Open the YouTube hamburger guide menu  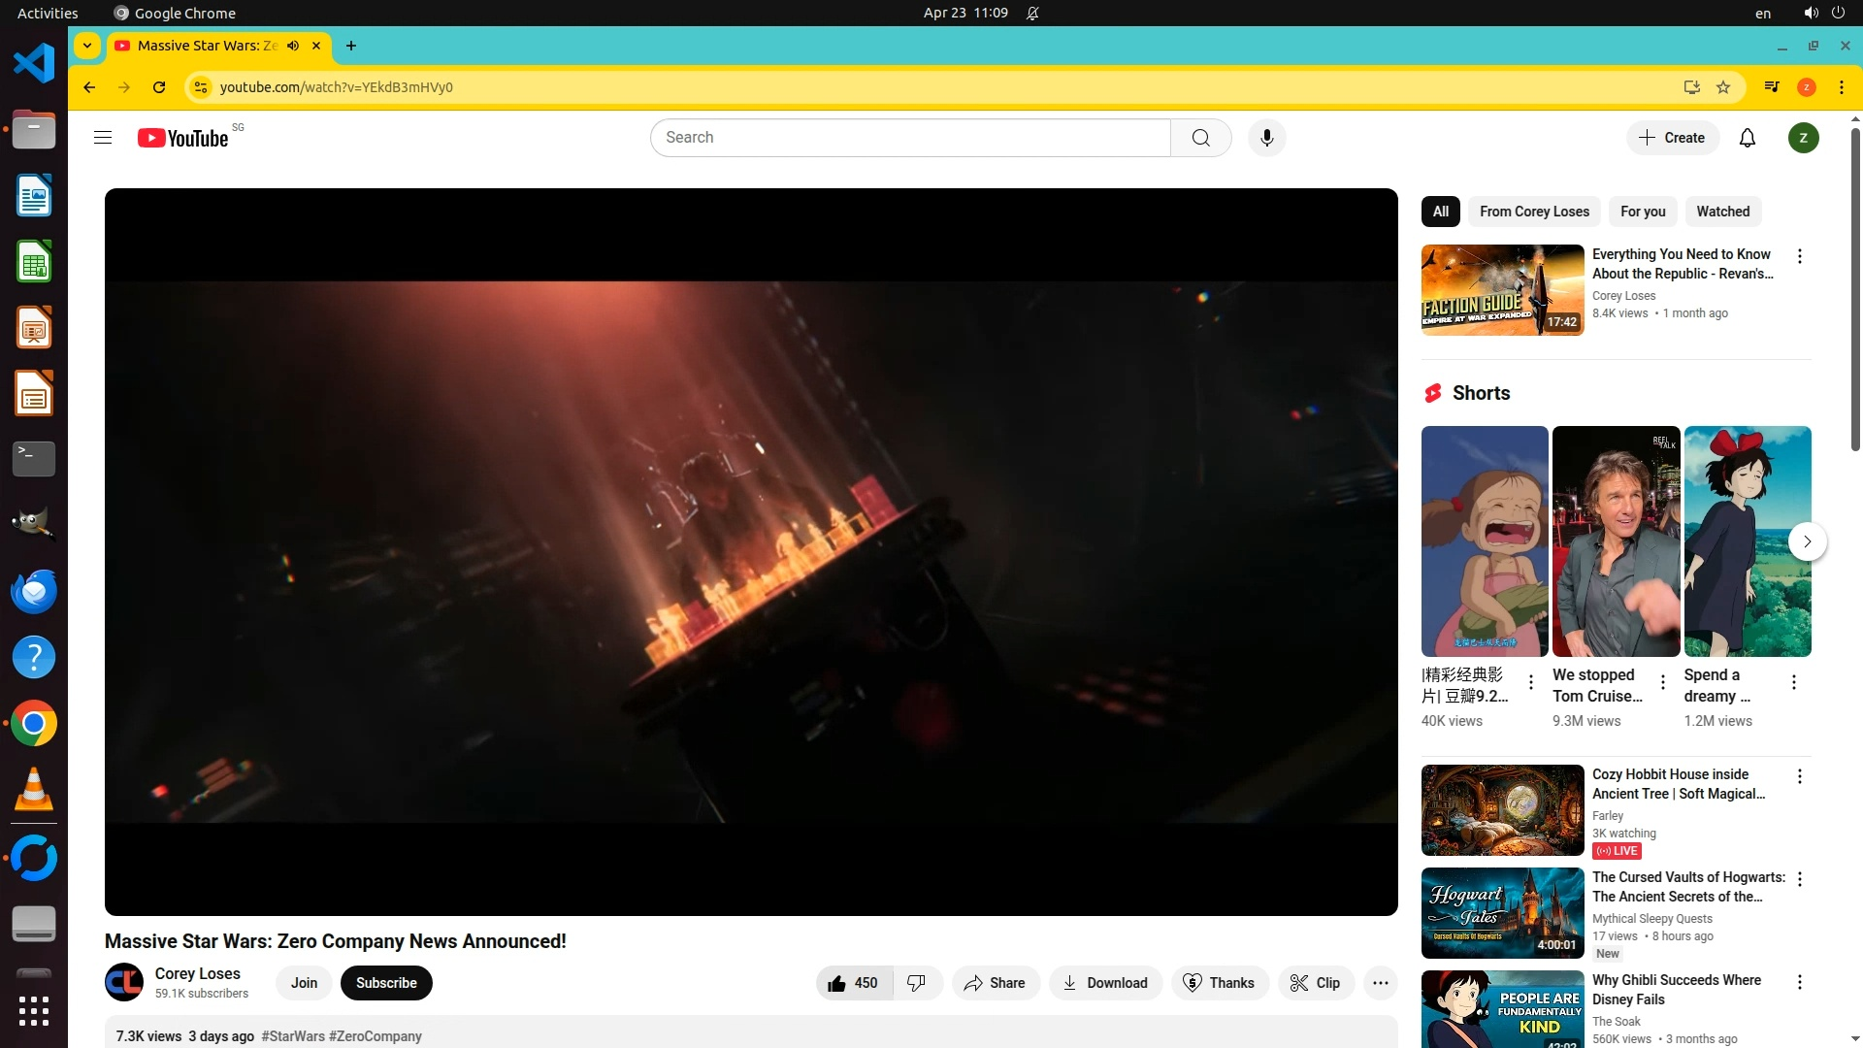coord(103,138)
